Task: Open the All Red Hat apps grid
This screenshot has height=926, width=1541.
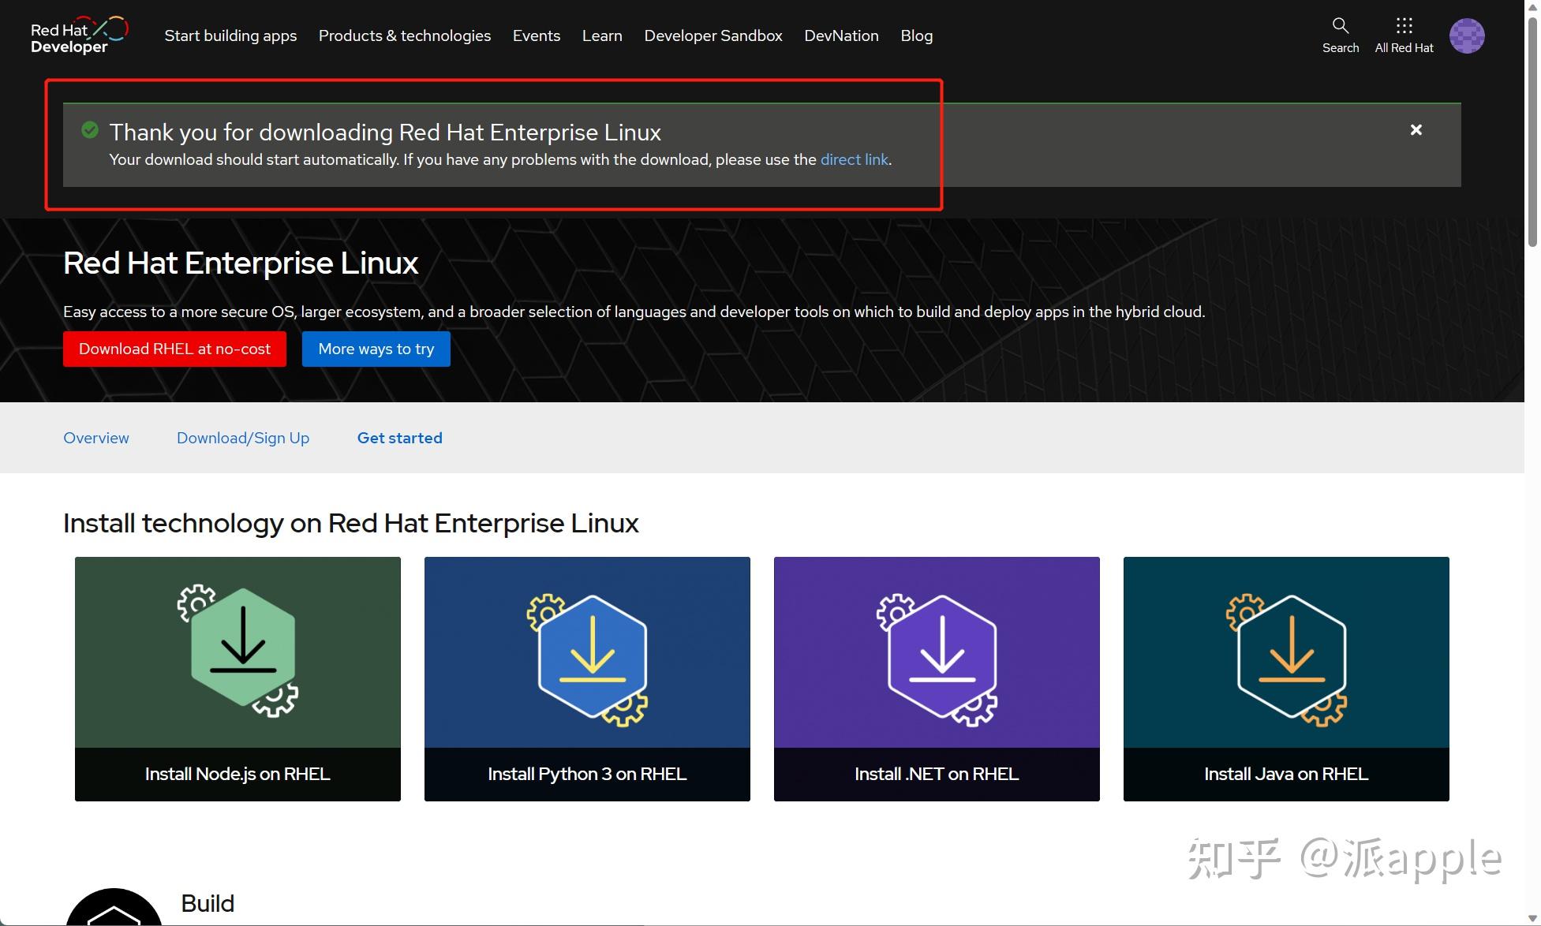Action: 1403,35
